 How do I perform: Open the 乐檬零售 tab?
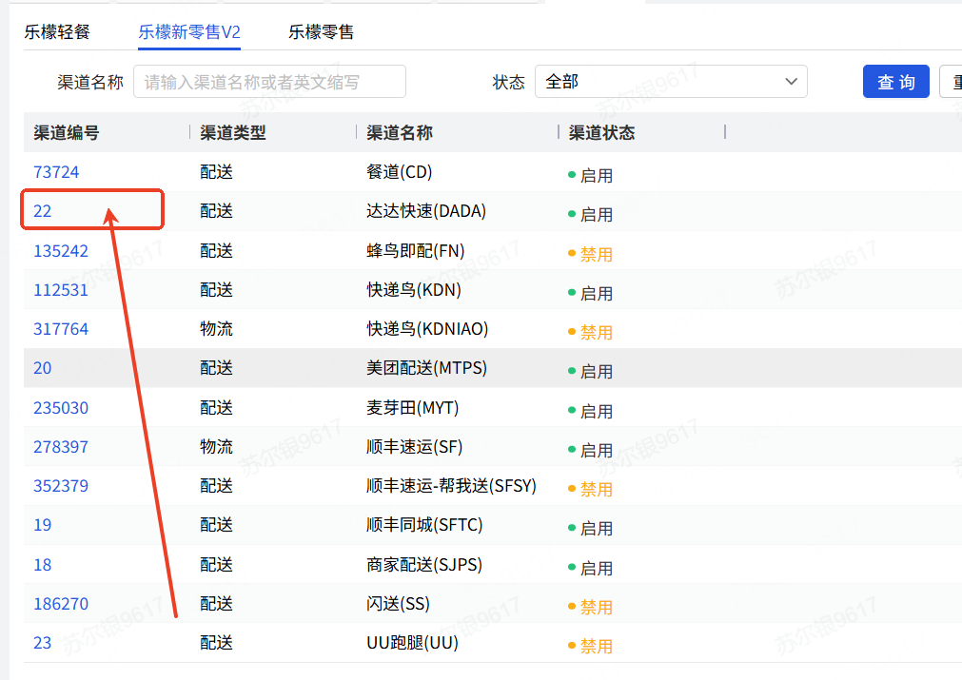(x=321, y=31)
